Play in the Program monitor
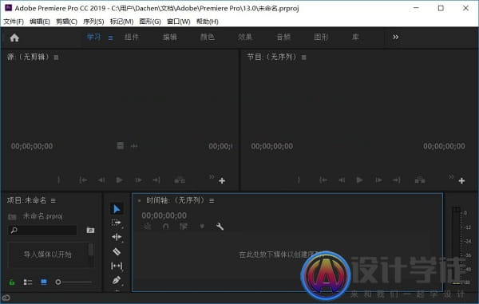Screen dimensions: 479x304 point(359,180)
